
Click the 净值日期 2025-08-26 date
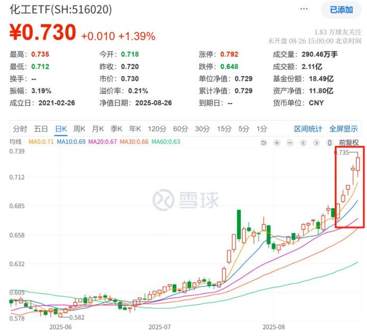click(153, 103)
